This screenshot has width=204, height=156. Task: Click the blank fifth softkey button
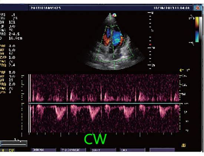162,150
